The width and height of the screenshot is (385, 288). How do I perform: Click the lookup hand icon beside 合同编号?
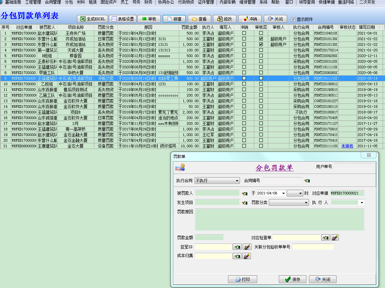click(x=307, y=180)
